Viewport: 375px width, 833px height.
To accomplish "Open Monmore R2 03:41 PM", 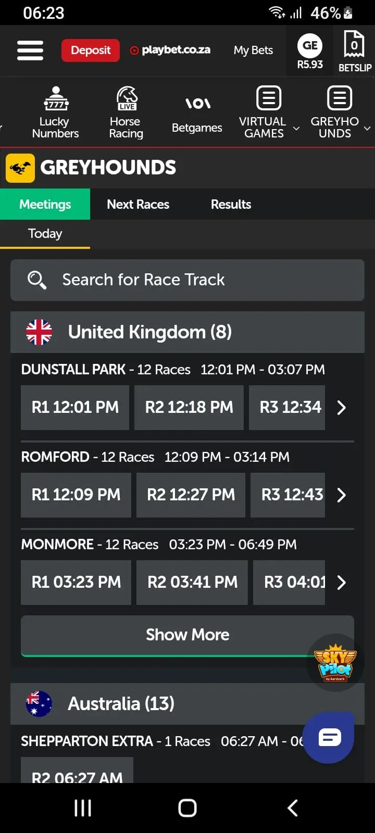I will (x=192, y=582).
